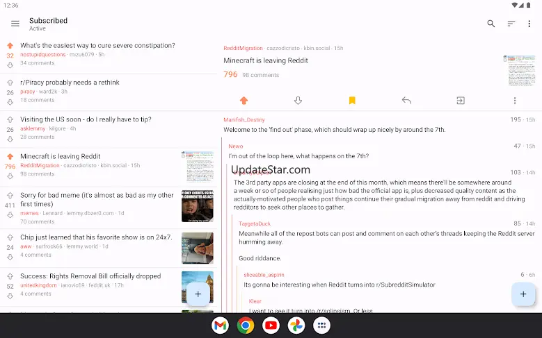Tap 98 comments count in post detail
This screenshot has width=542, height=338.
pos(261,75)
